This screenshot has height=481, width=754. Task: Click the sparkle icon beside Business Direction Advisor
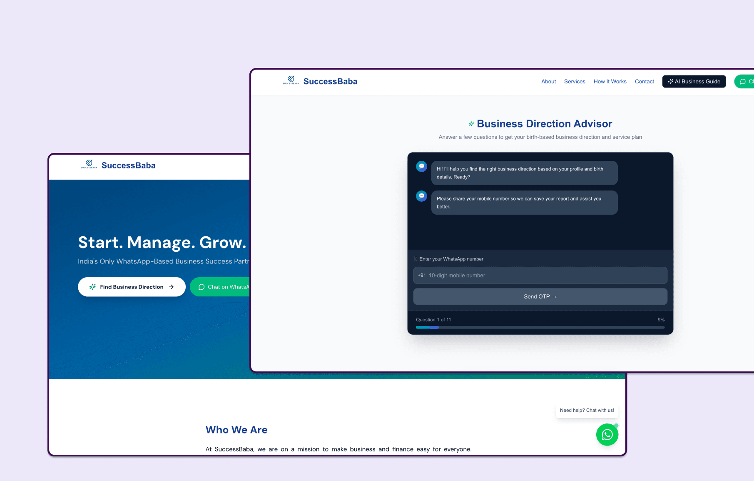coord(471,124)
